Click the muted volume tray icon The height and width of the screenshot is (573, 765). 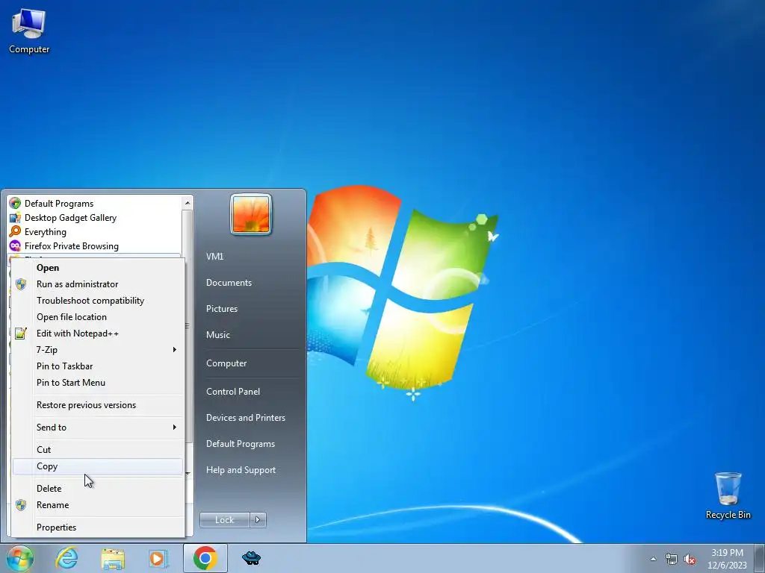coord(690,560)
